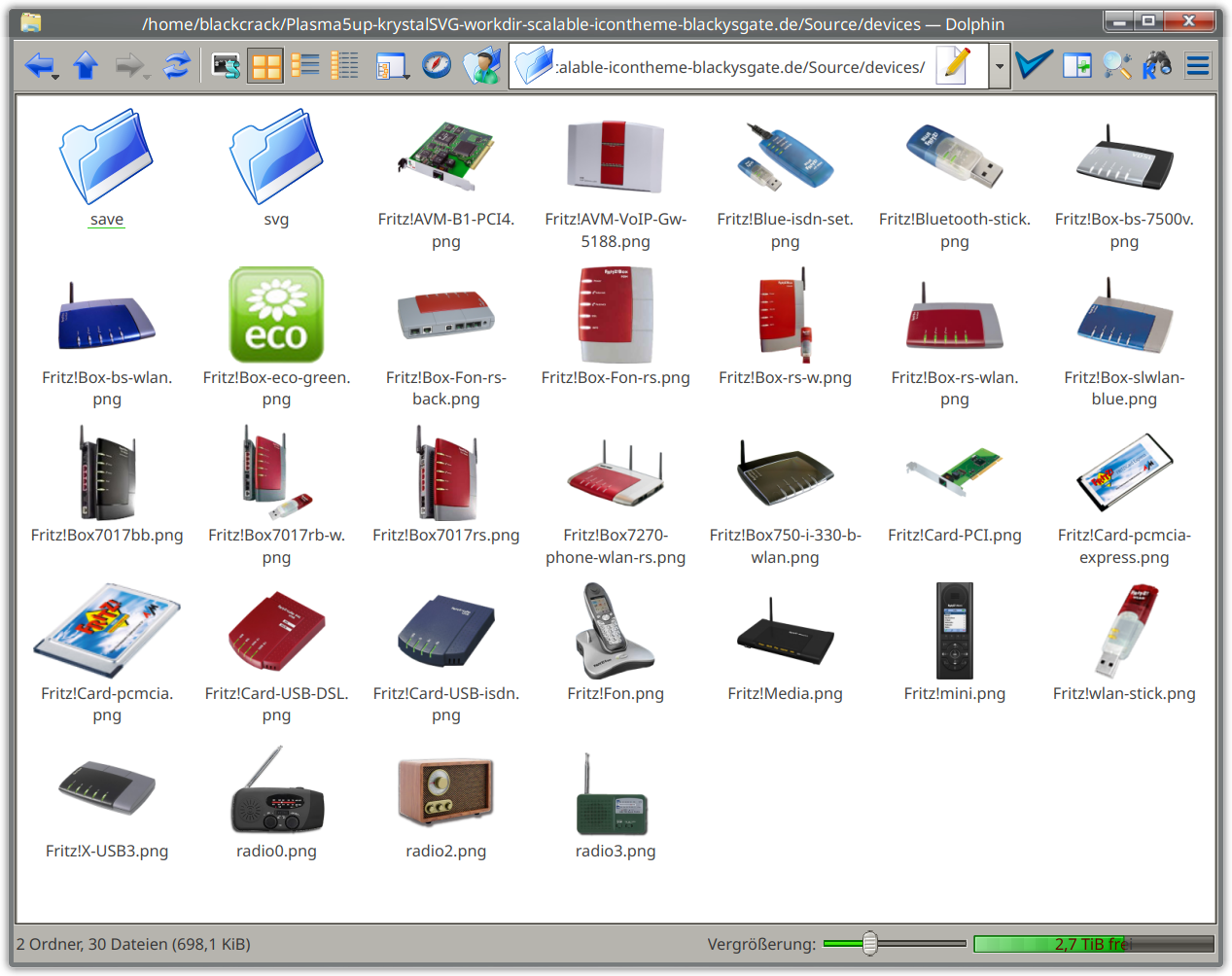Click the 2,7 TiB free space bar
This screenshot has height=976, width=1232.
(1094, 944)
